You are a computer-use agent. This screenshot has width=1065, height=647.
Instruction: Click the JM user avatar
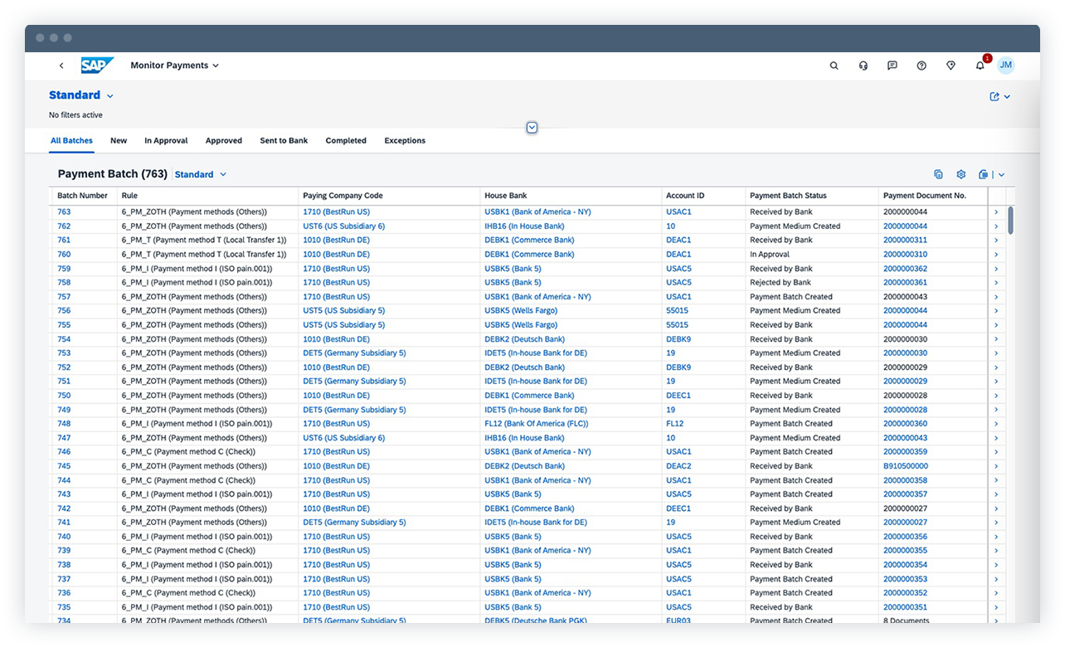pos(1006,65)
